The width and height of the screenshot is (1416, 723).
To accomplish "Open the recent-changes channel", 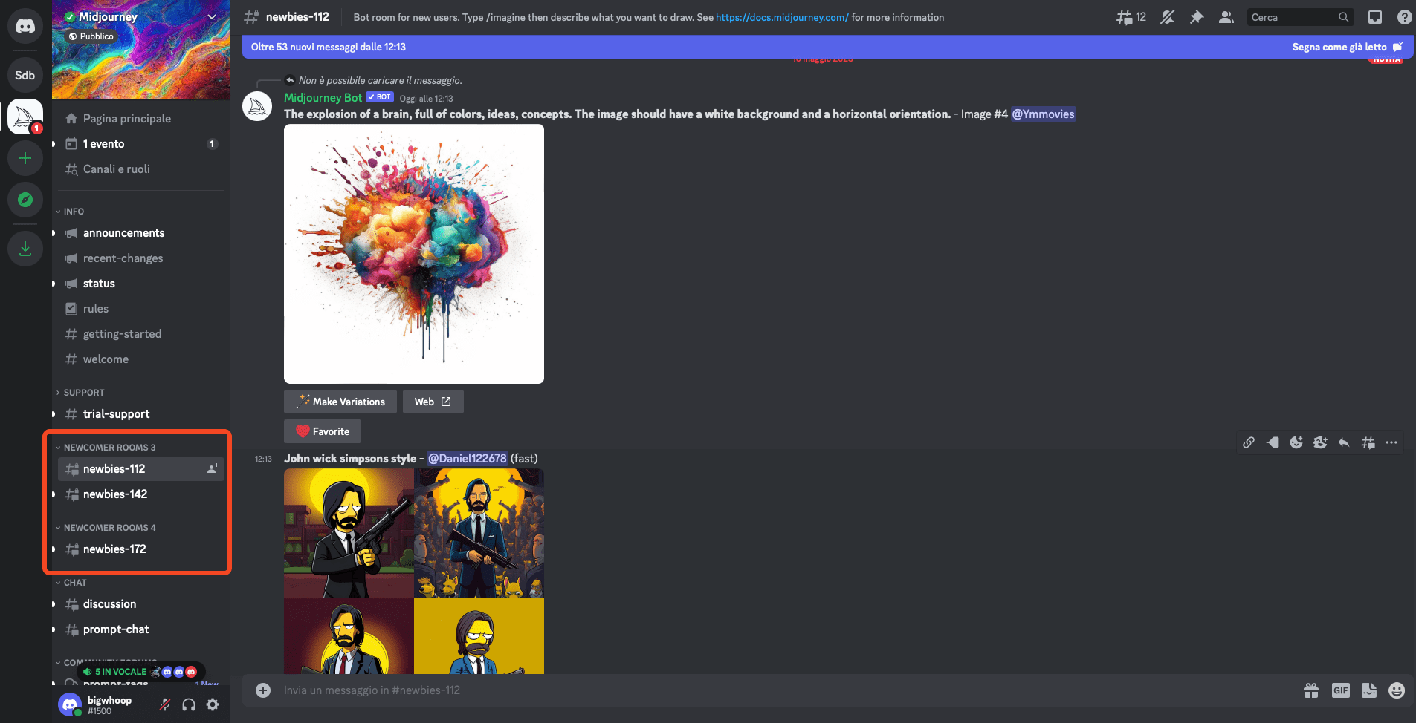I will coord(140,258).
